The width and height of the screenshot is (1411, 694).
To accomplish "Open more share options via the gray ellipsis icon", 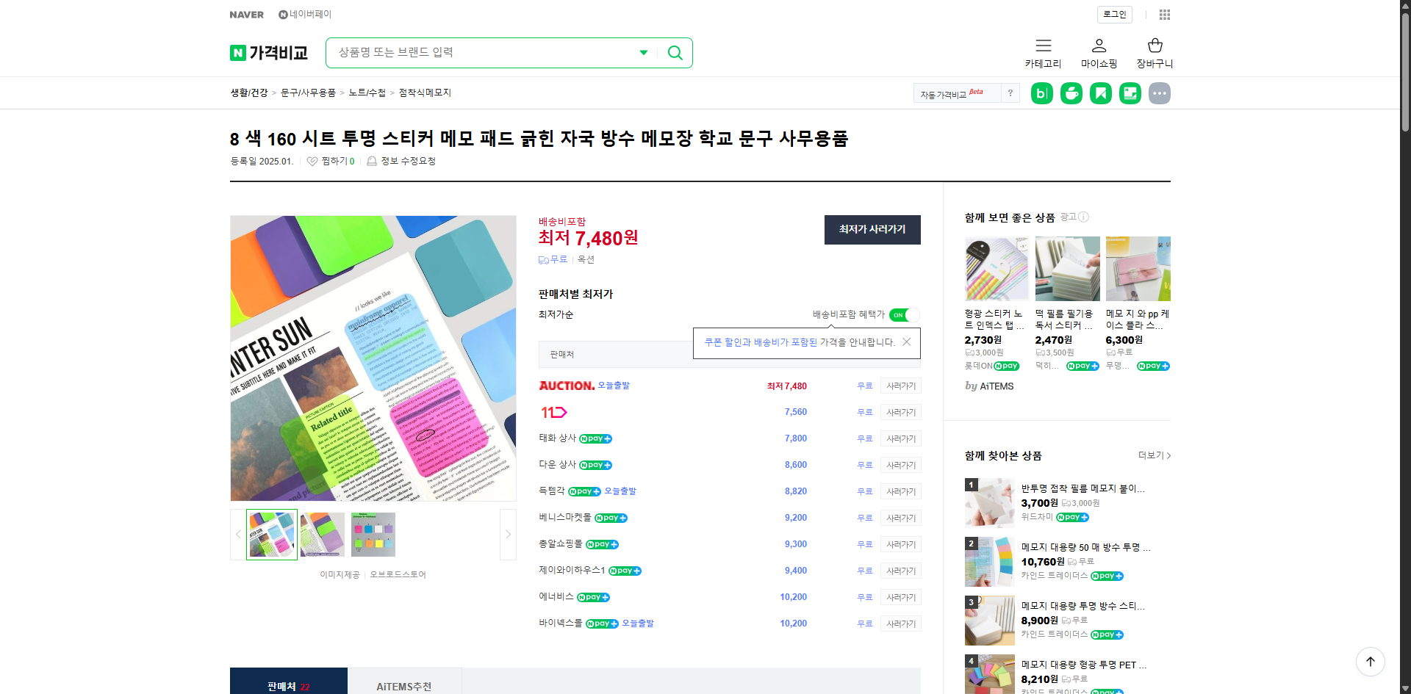I will click(x=1160, y=93).
